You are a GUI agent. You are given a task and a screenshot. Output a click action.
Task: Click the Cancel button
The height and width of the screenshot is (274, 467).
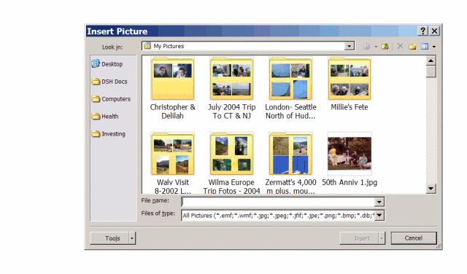(x=414, y=238)
